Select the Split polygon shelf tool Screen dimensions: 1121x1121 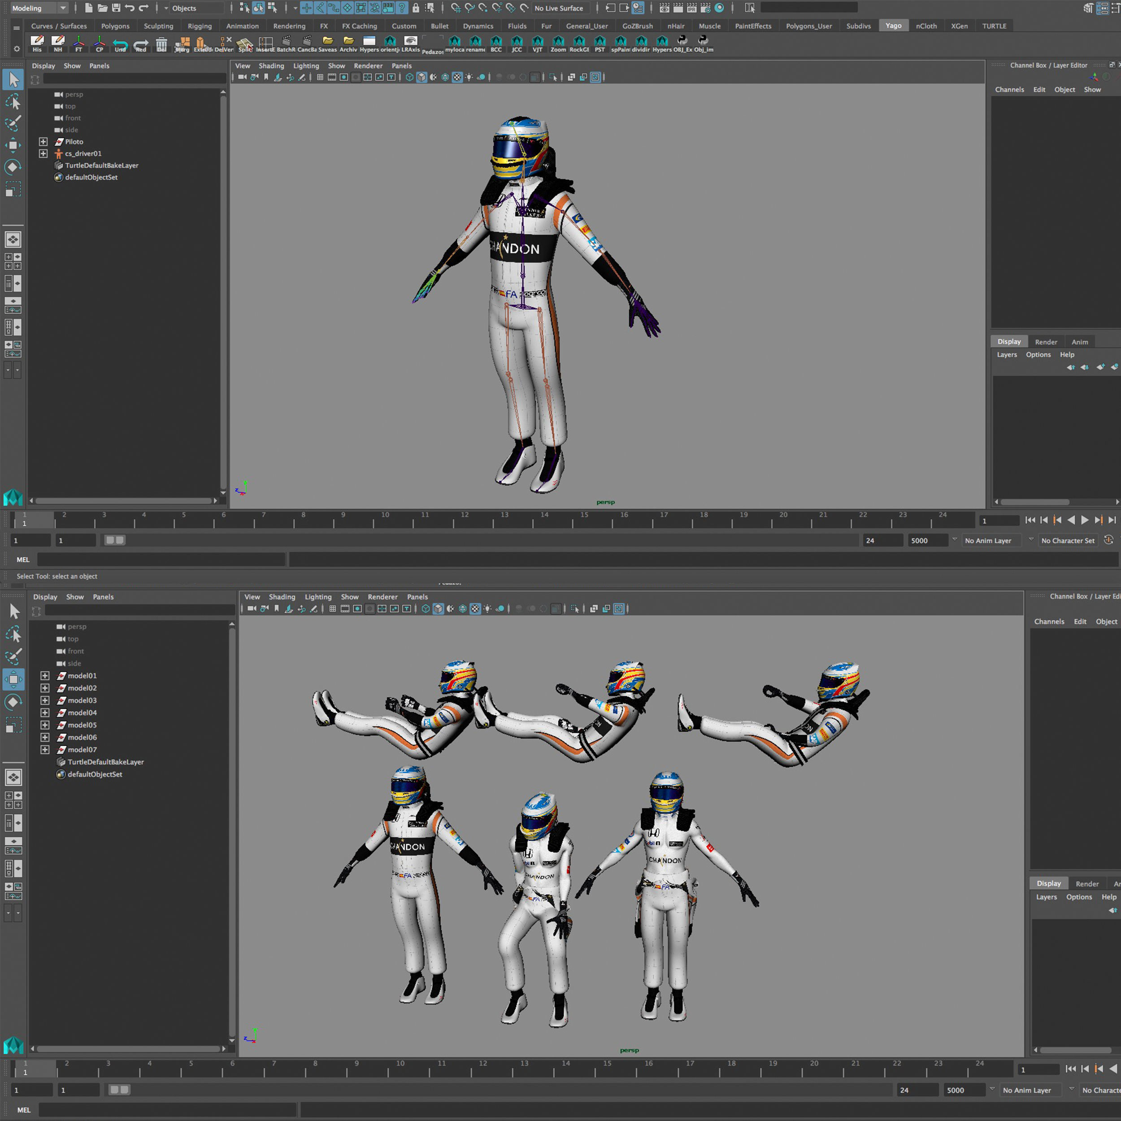coord(245,44)
